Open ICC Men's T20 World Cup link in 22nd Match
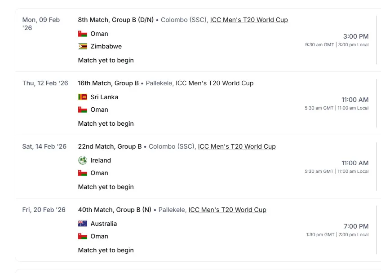381x273 pixels. pos(237,146)
